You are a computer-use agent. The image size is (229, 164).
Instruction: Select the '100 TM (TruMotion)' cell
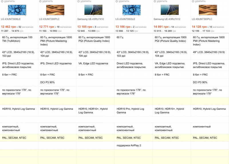pos(19,41)
